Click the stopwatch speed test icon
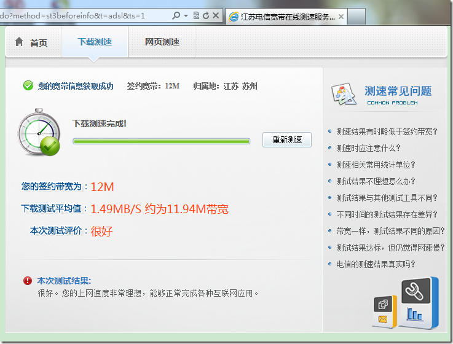This screenshot has height=344, width=453. point(39,132)
